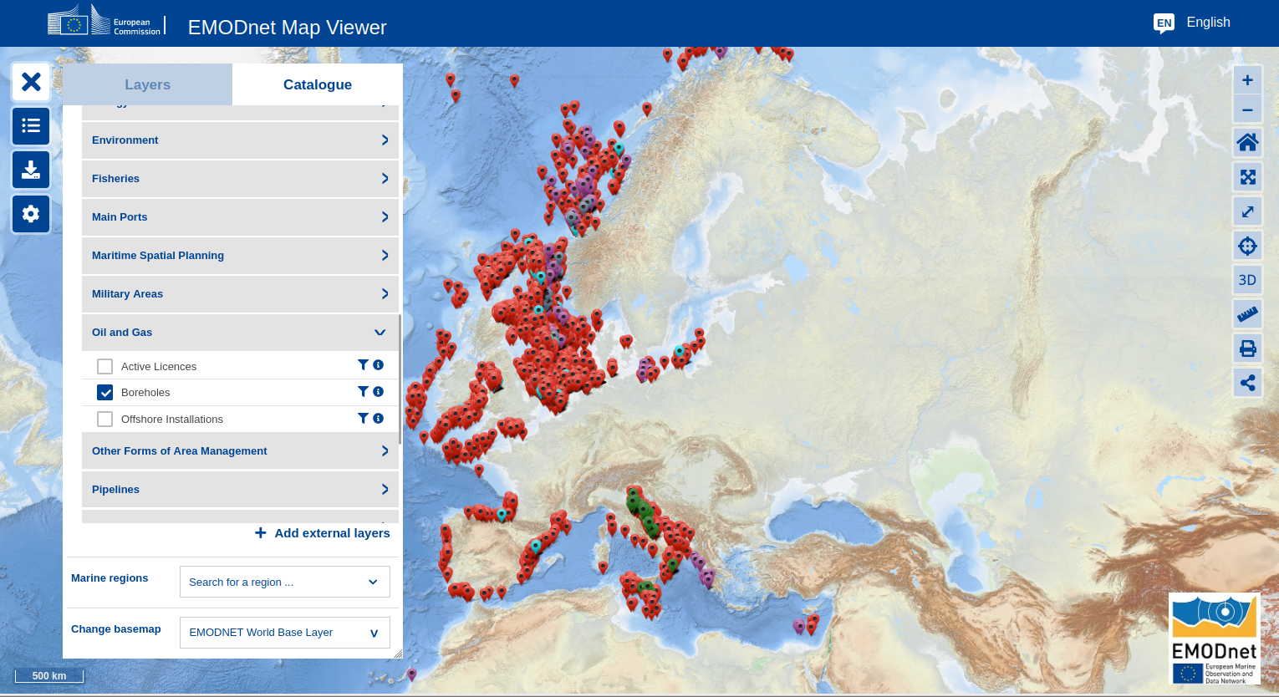1279x697 pixels.
Task: Share the map view
Action: (1247, 383)
